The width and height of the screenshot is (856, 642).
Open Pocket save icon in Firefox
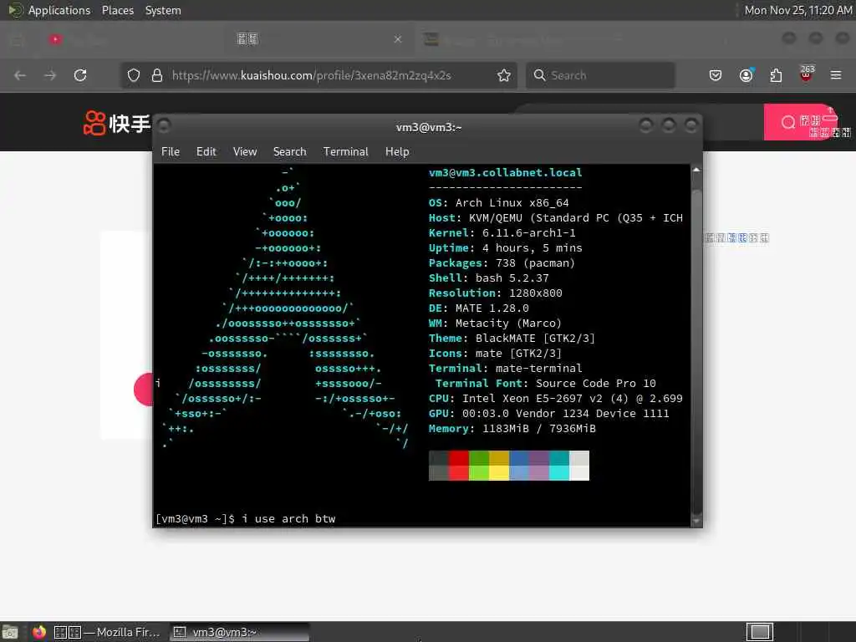coord(716,75)
